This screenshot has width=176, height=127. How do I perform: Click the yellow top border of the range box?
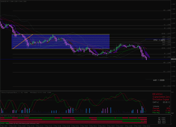(61, 34)
